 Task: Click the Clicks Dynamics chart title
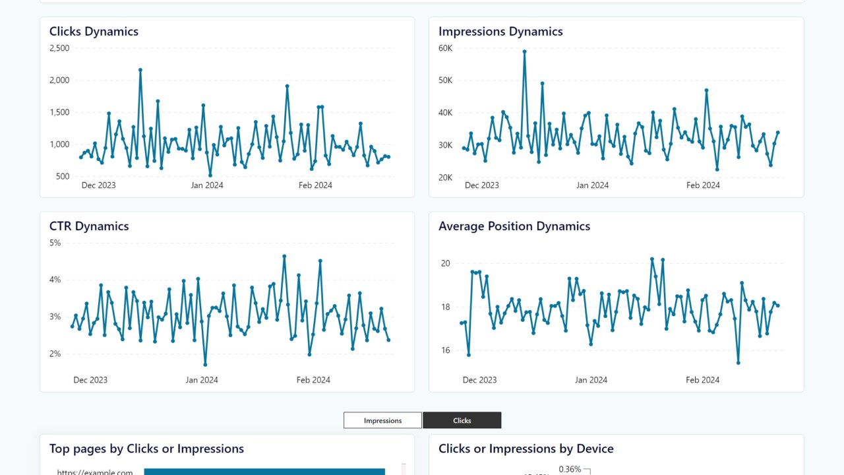point(94,32)
